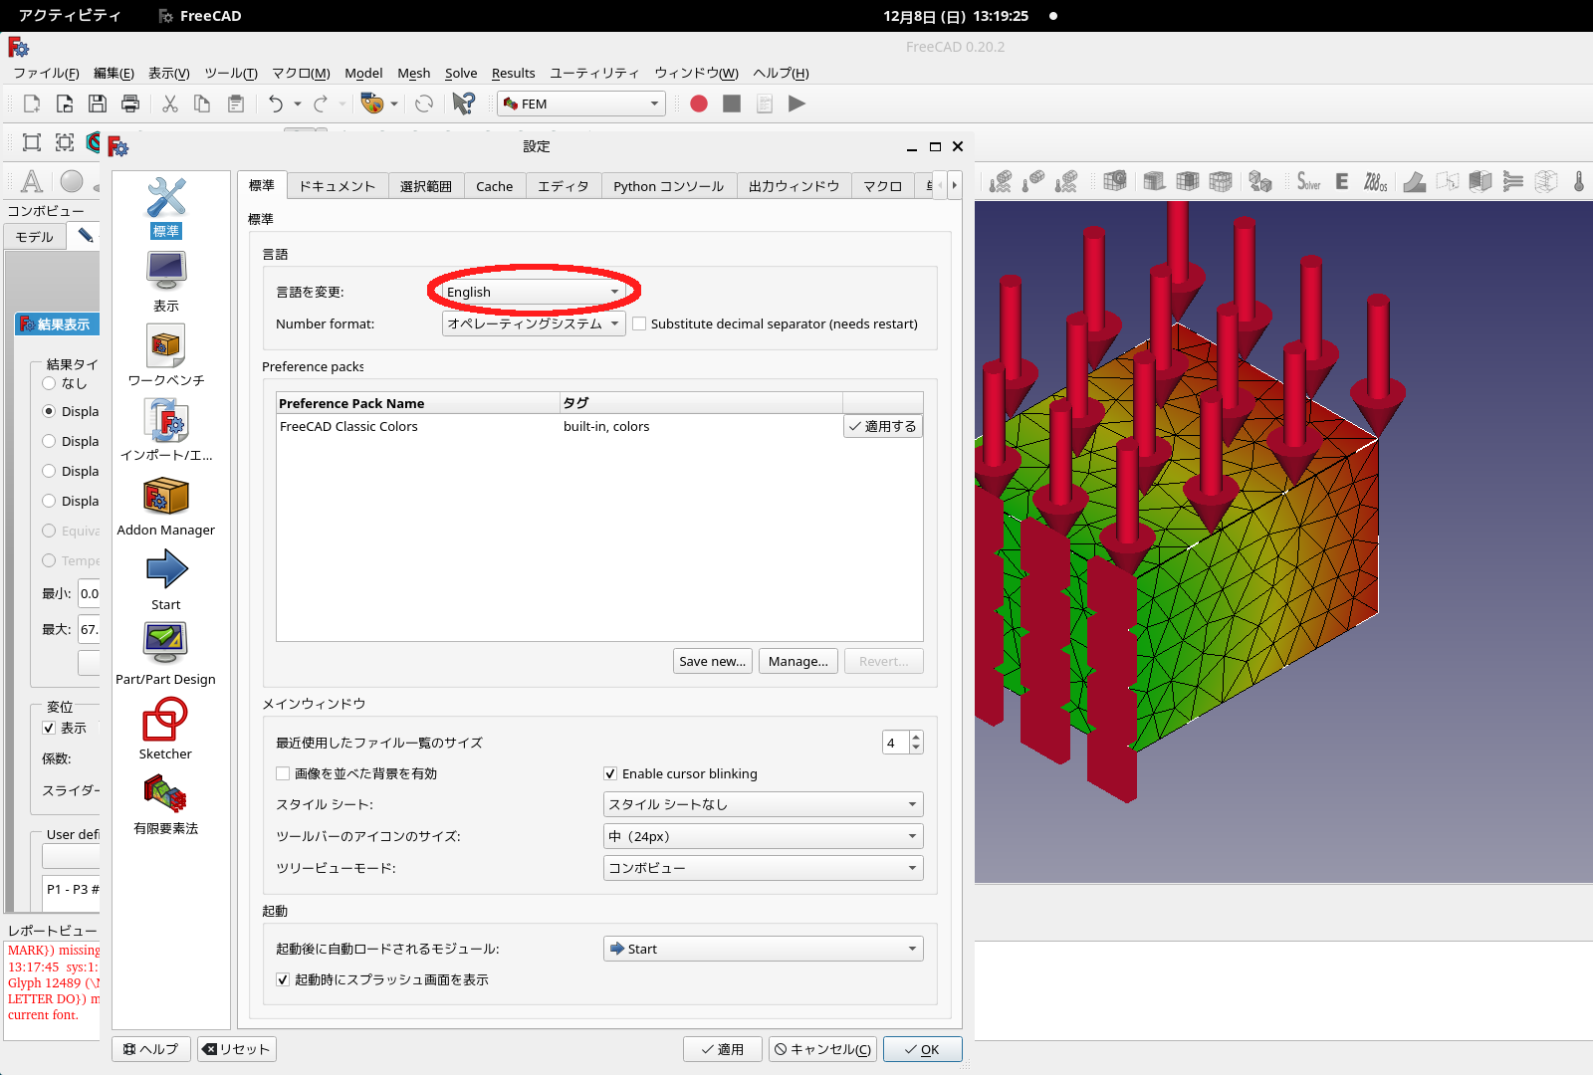The width and height of the screenshot is (1593, 1075).
Task: Click the Execute macro play icon
Action: 796,104
